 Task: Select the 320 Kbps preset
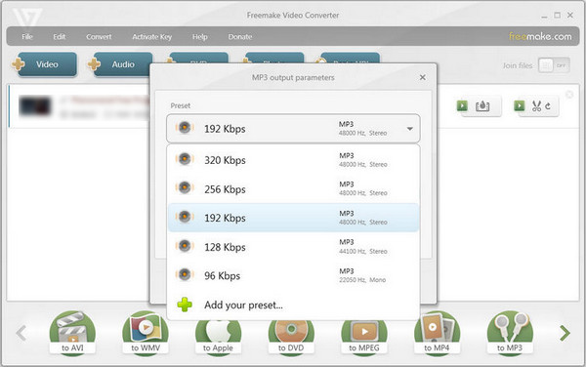click(x=293, y=160)
